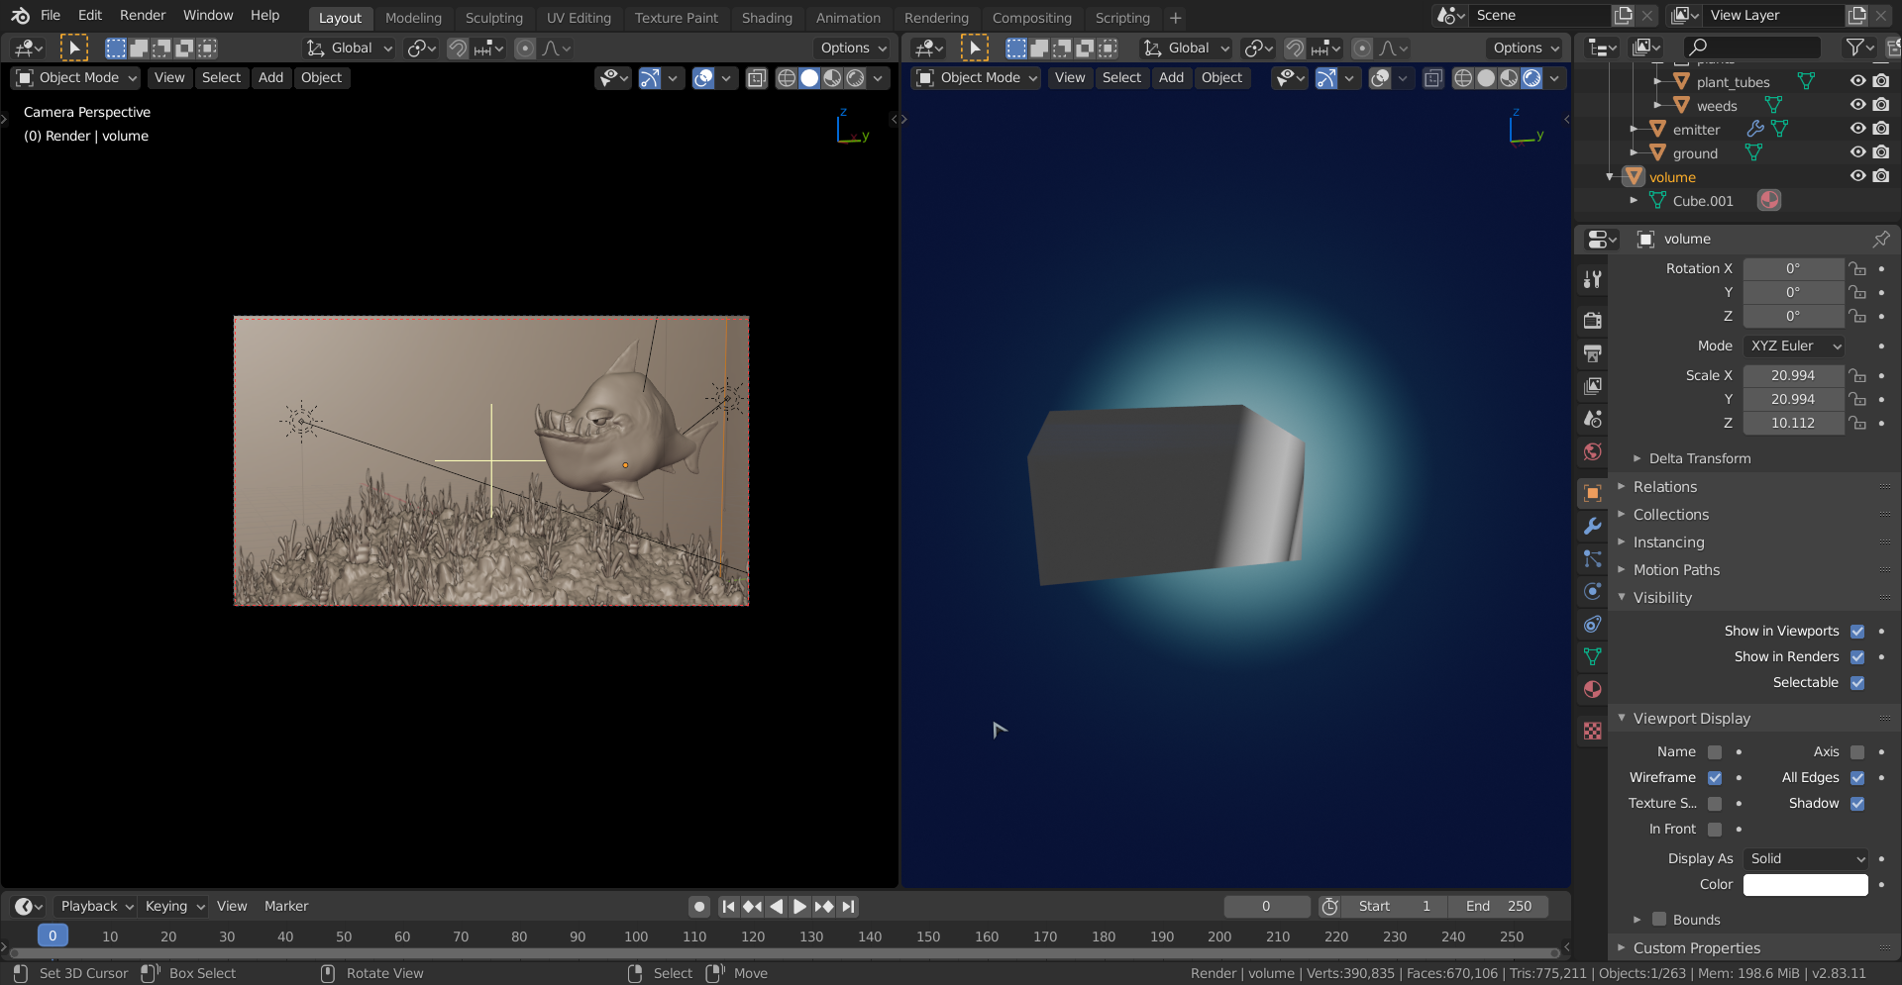Open the World properties tab
The height and width of the screenshot is (985, 1902).
[1592, 451]
